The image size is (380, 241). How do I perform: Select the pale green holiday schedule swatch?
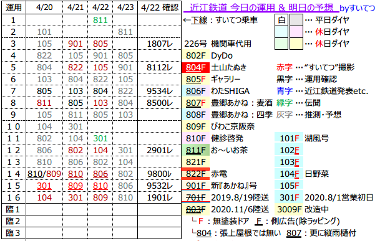point(281,44)
